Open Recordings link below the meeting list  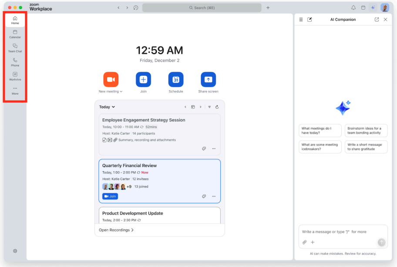115,230
